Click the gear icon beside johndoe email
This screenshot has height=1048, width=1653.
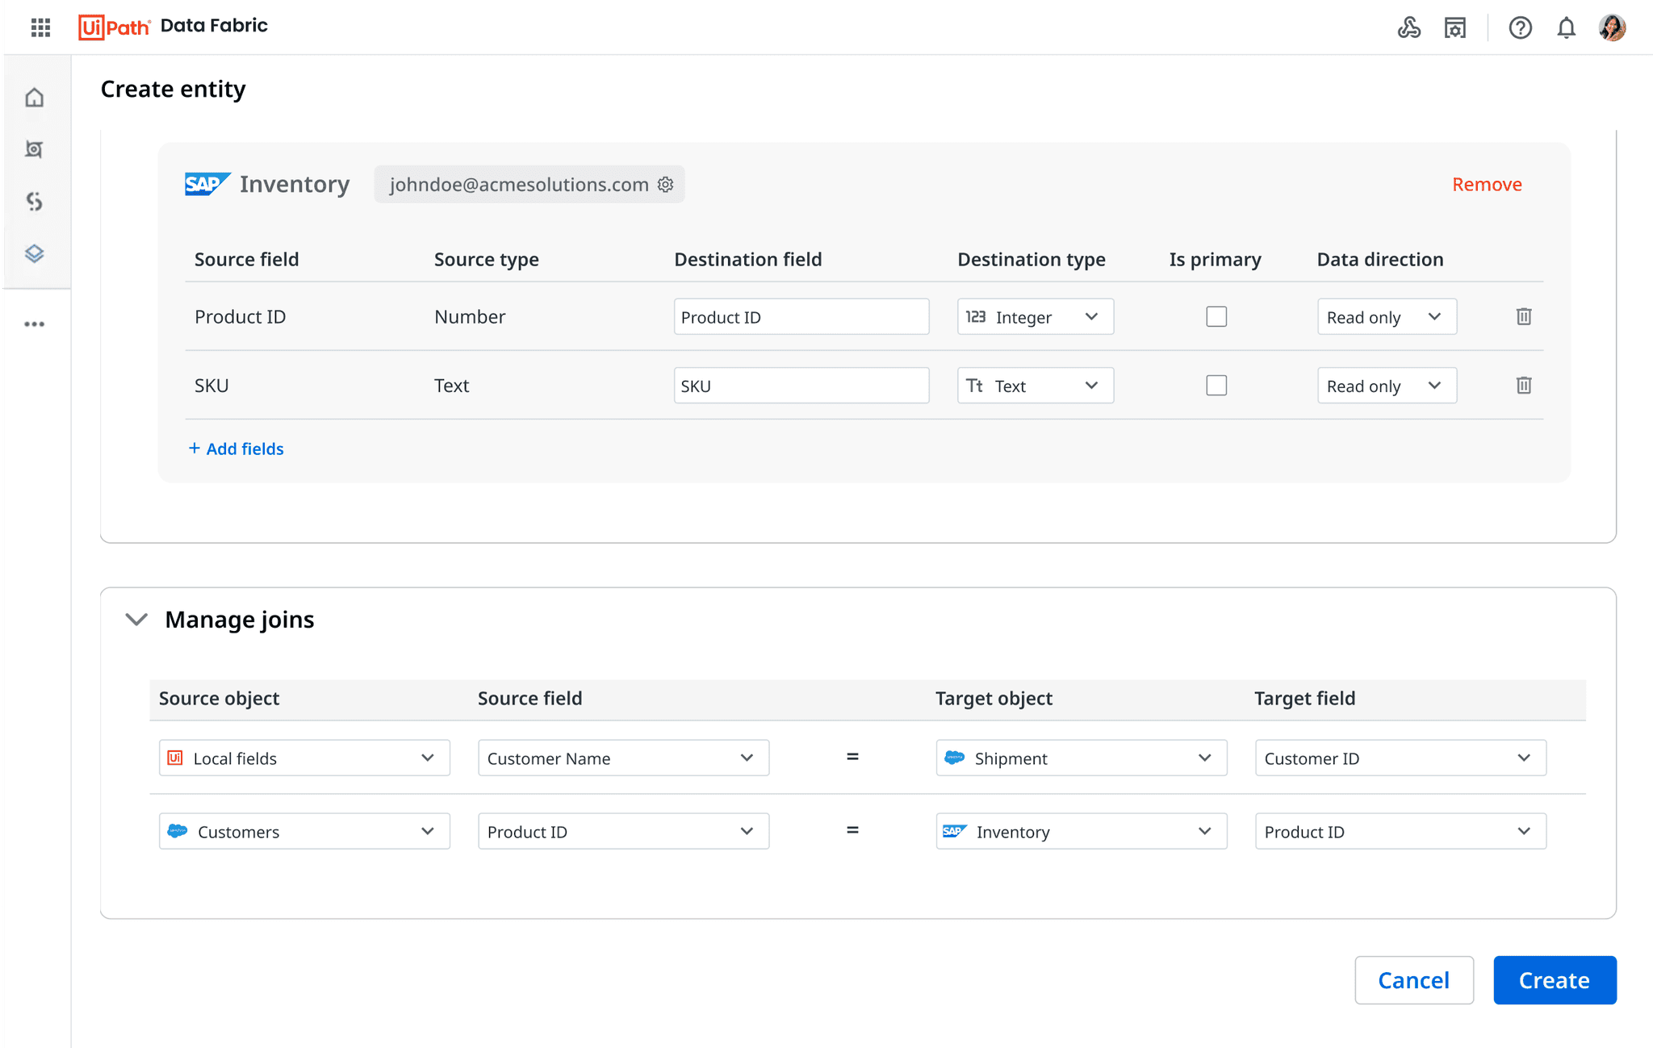coord(666,185)
